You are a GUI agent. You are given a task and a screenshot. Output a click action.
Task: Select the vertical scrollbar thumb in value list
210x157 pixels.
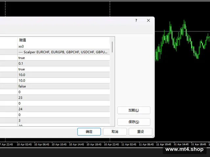[112, 47]
